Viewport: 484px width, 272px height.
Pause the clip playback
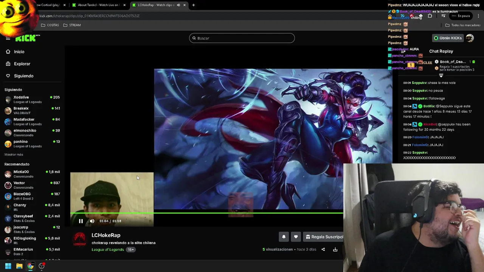tap(81, 221)
